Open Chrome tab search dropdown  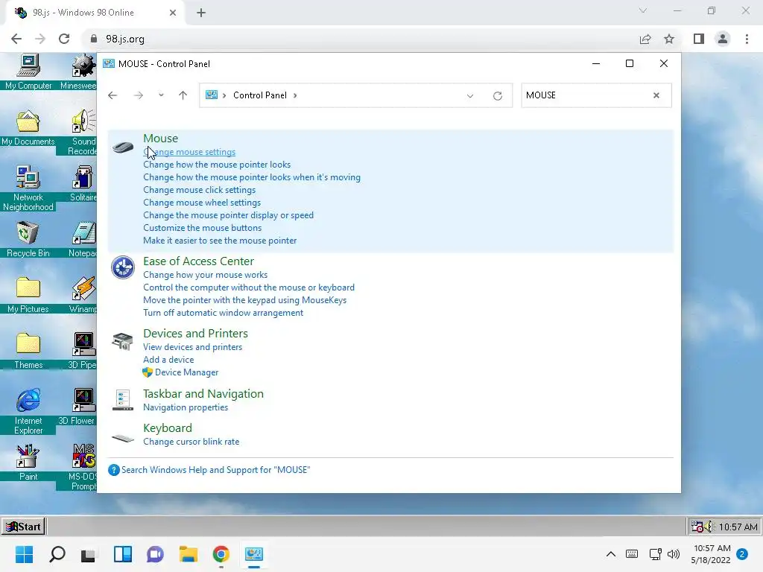[x=643, y=10]
